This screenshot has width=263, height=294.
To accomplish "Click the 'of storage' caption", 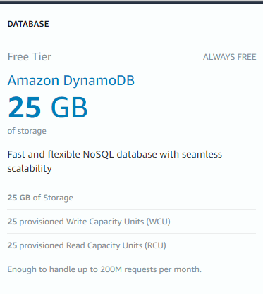I will [x=27, y=131].
